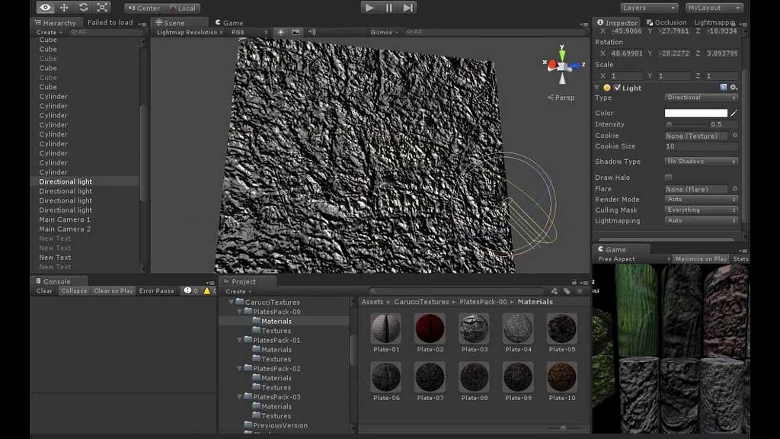Select the Move tool
Image resolution: width=780 pixels, height=439 pixels.
tap(64, 8)
